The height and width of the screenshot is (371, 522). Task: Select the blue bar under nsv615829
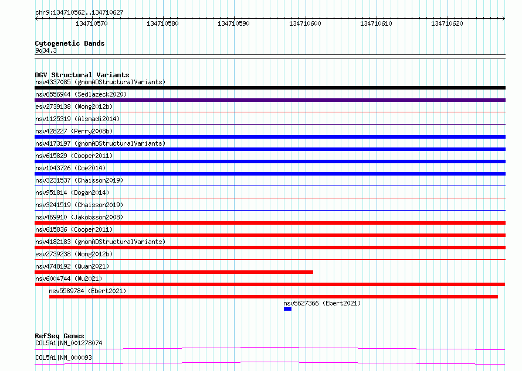(270, 162)
